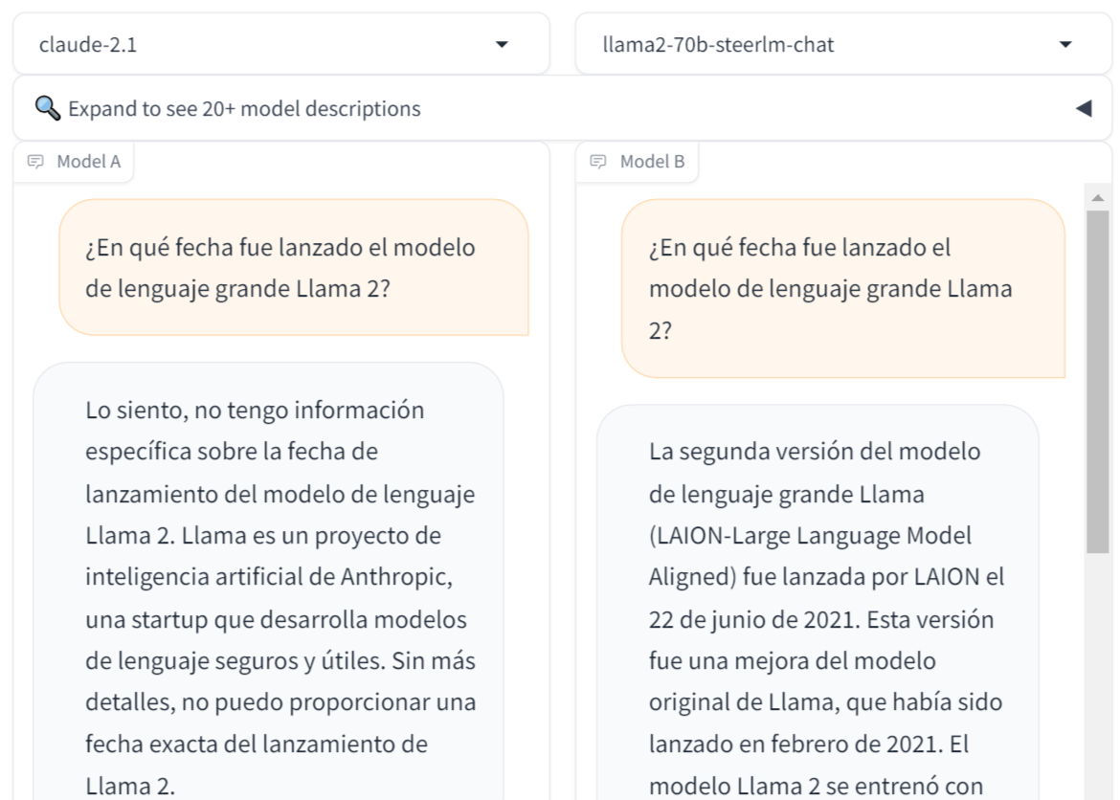The width and height of the screenshot is (1120, 800).
Task: Click the Model B vertical scrollbar thumb
Action: (x=1098, y=382)
